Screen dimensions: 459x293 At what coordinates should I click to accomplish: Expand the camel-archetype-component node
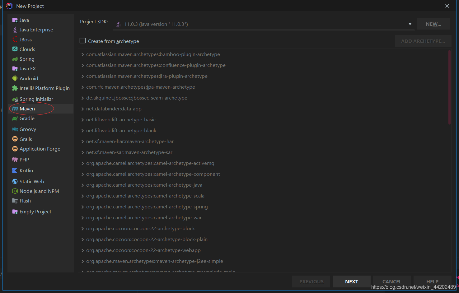[x=82, y=174]
